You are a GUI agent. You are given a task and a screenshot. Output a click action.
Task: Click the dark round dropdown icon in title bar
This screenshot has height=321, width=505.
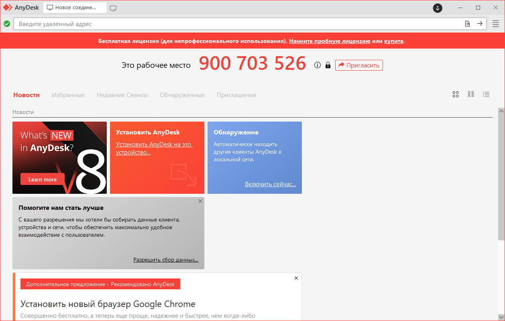click(438, 8)
